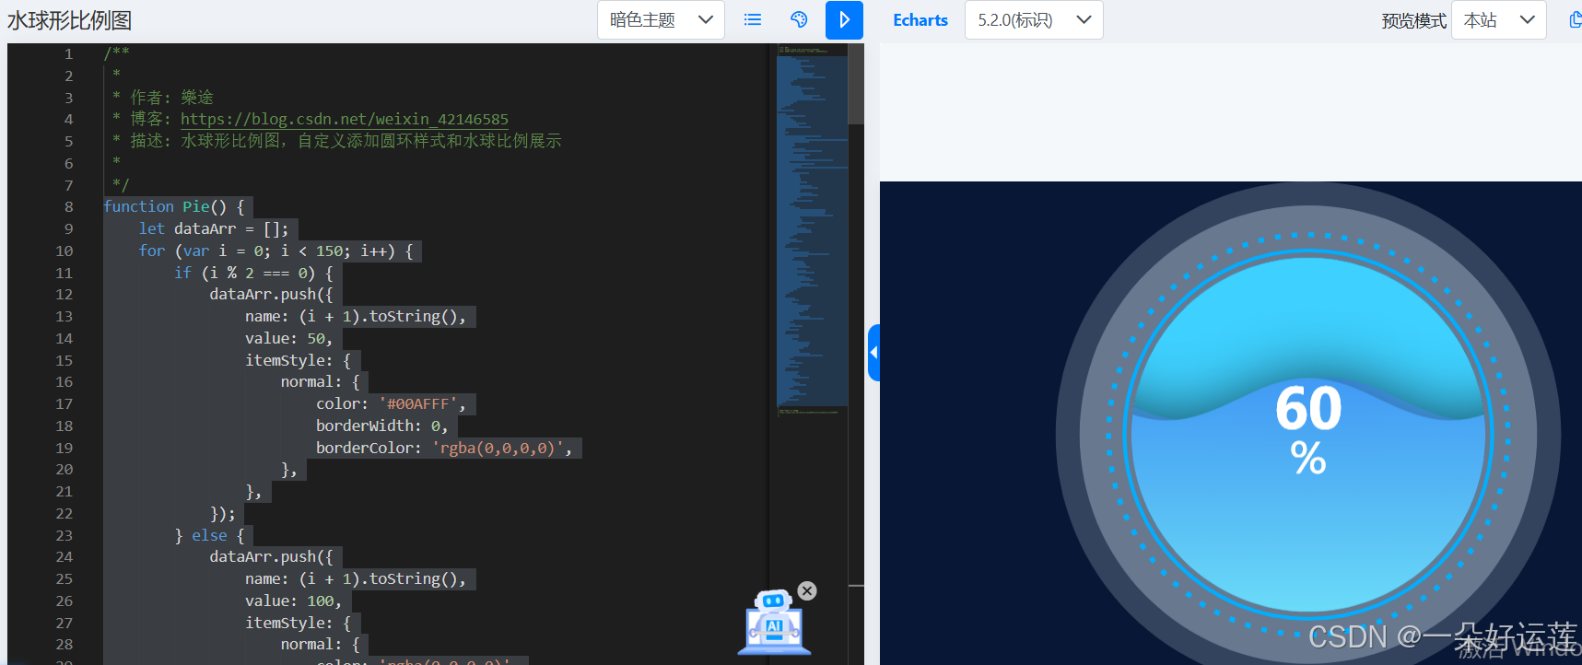Click the 60% label in liquid chart
Screen dimensions: 1582x665
pyautogui.click(x=1308, y=431)
